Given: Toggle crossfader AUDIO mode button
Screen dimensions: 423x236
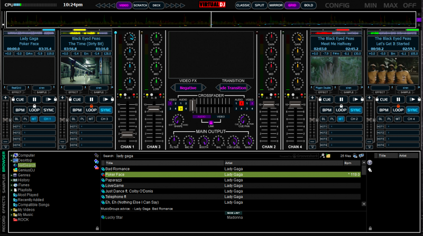Looking at the screenshot, I should 201,116.
